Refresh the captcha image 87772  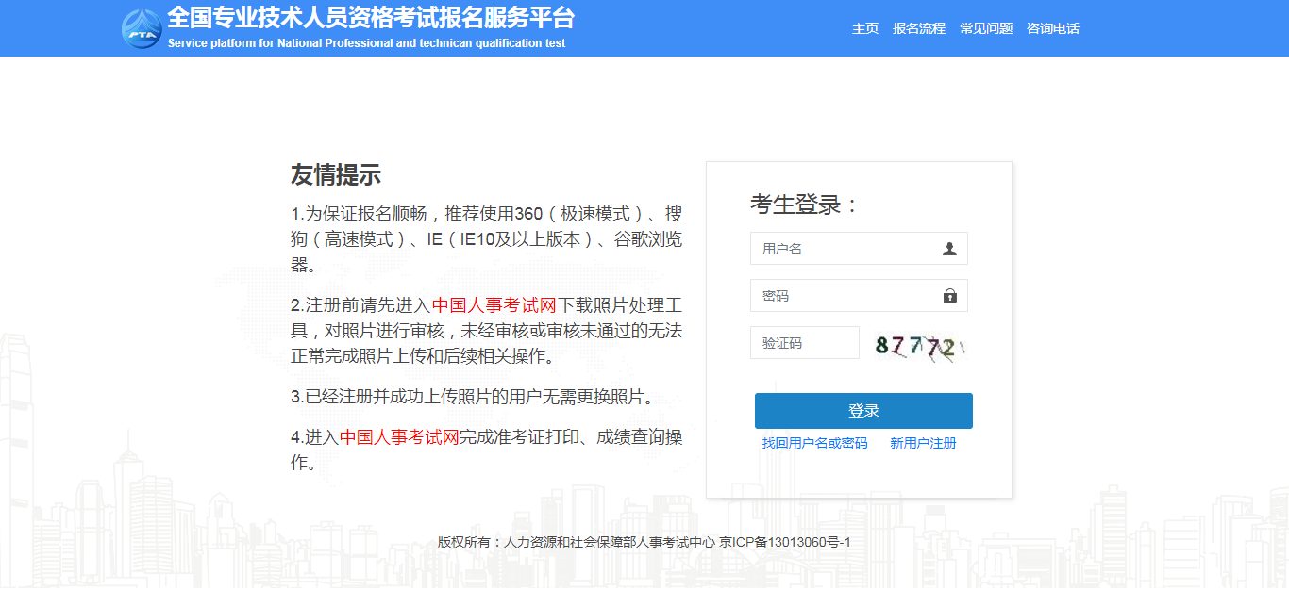[920, 346]
